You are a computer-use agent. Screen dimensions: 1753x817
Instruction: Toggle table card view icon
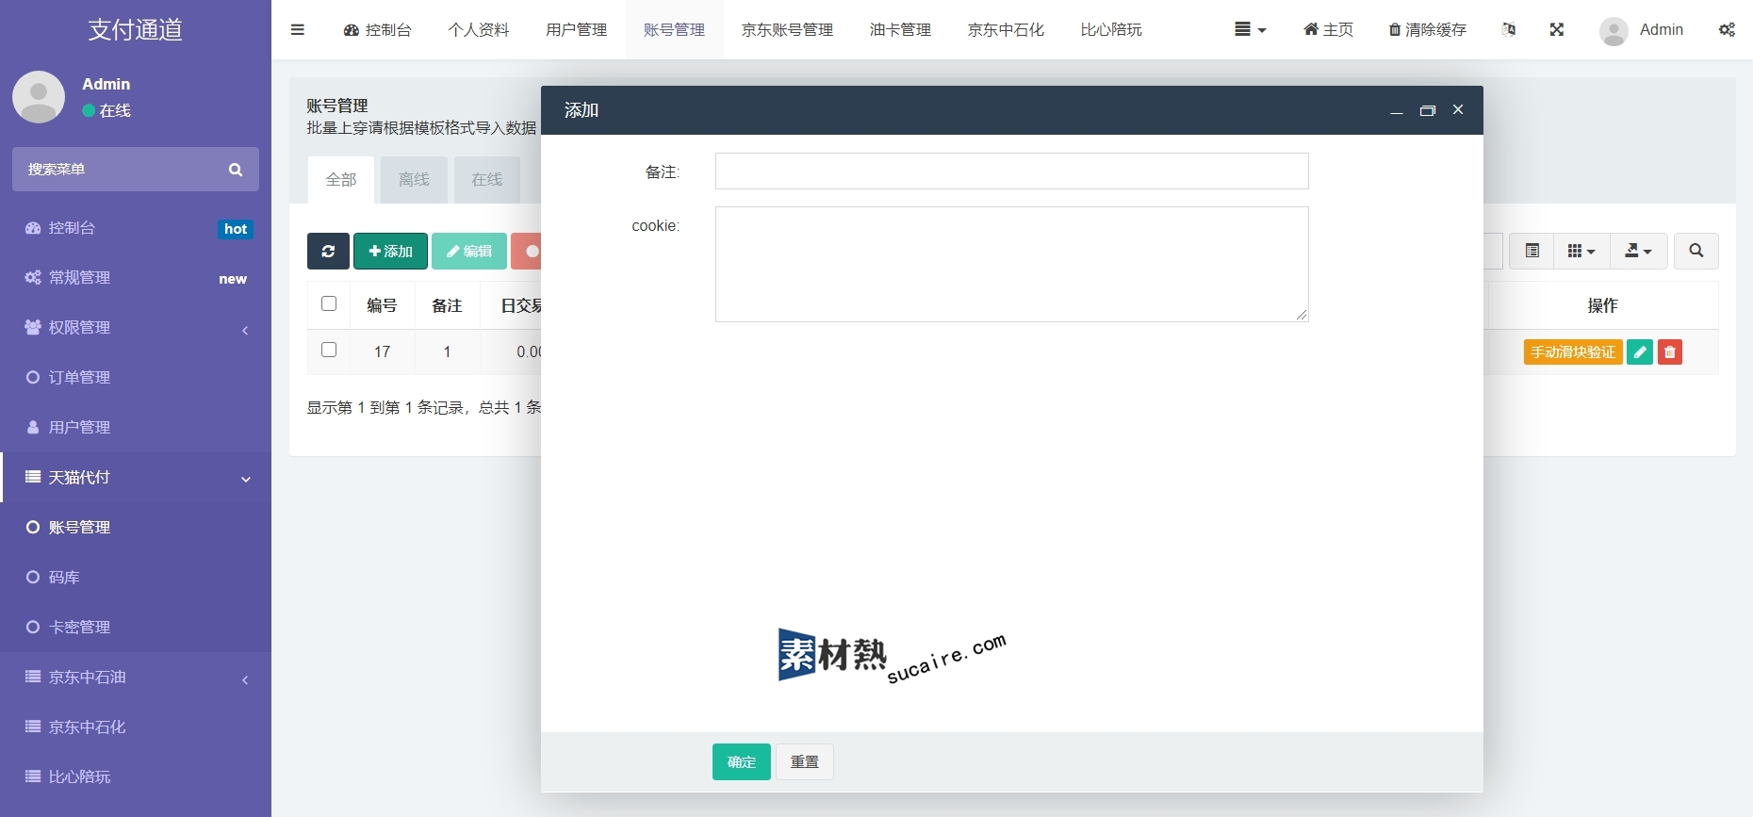click(x=1532, y=252)
